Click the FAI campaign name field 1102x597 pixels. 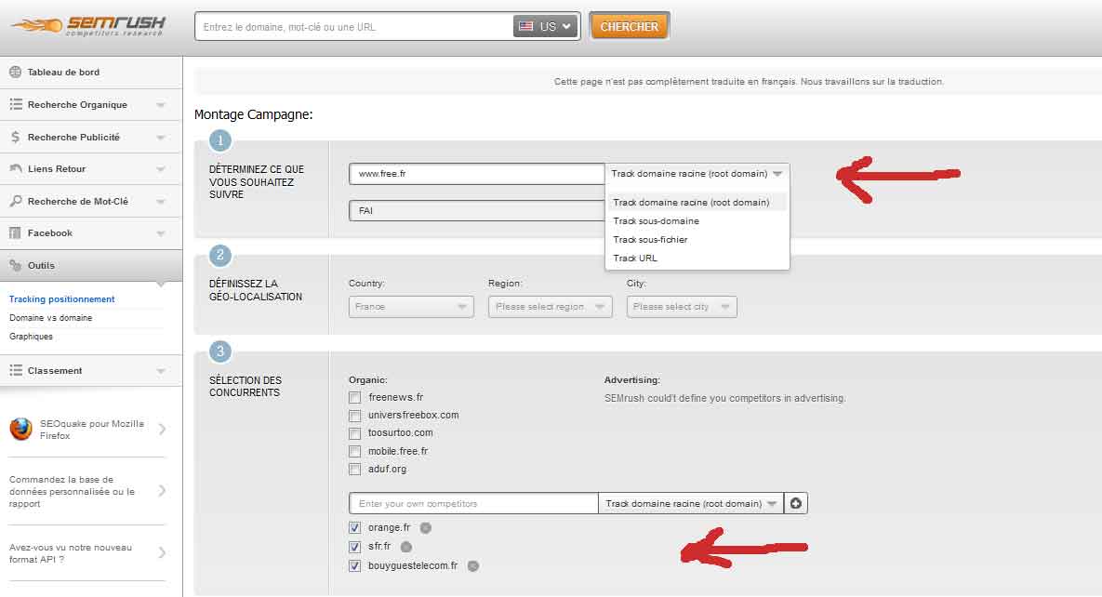click(476, 210)
